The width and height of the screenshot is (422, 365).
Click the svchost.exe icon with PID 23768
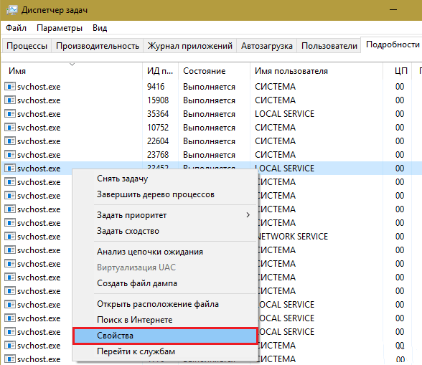tap(10, 155)
